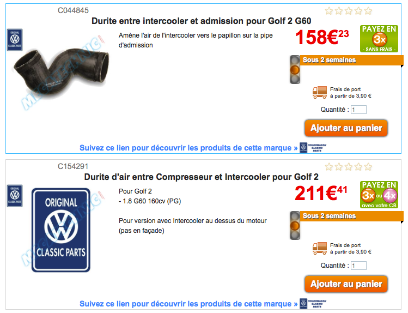Rate product C044845 five stars

(x=368, y=11)
